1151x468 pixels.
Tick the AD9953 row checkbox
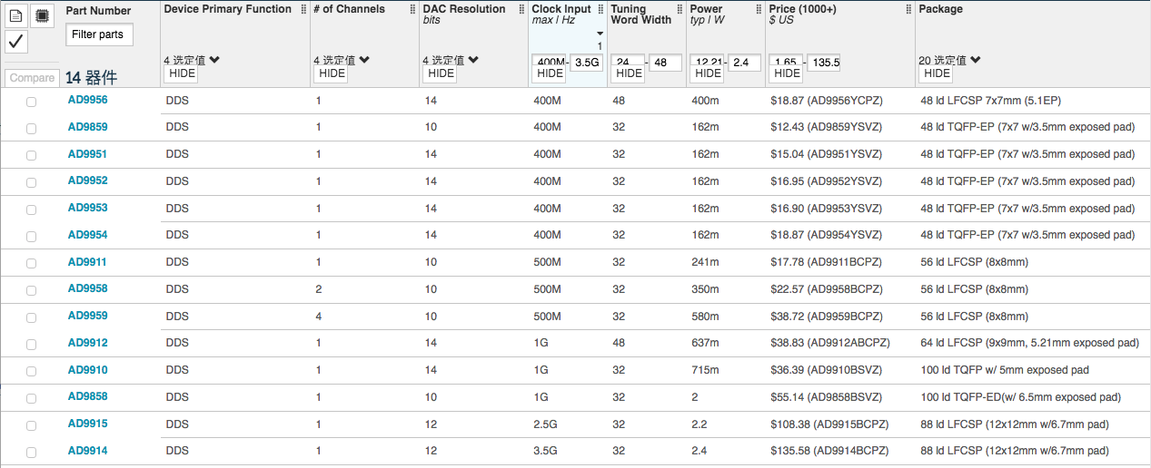pos(32,210)
